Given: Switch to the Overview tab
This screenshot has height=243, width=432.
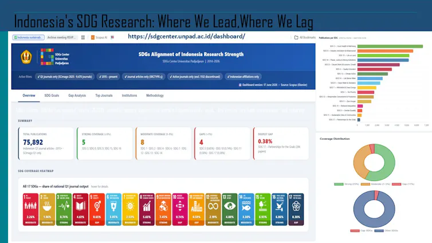Looking at the screenshot, I should point(29,96).
